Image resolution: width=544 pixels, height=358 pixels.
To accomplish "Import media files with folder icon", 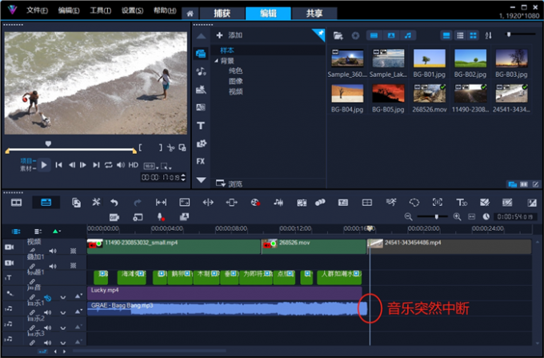I will pos(338,35).
